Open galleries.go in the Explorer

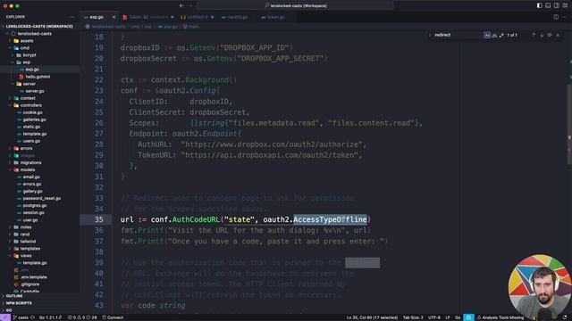(x=34, y=119)
